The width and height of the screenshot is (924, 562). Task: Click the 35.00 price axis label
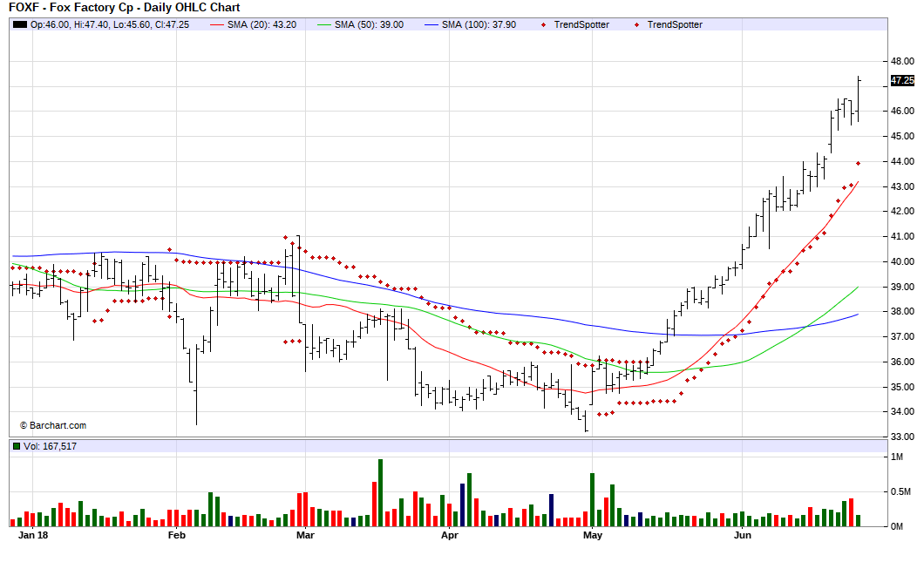point(903,387)
